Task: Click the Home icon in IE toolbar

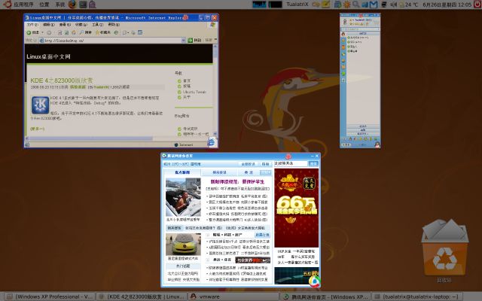Action: tap(74, 32)
